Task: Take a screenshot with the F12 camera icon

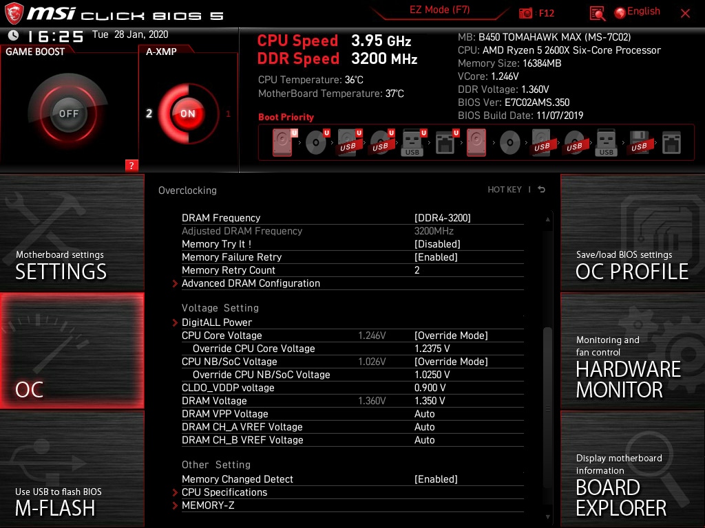Action: [525, 13]
